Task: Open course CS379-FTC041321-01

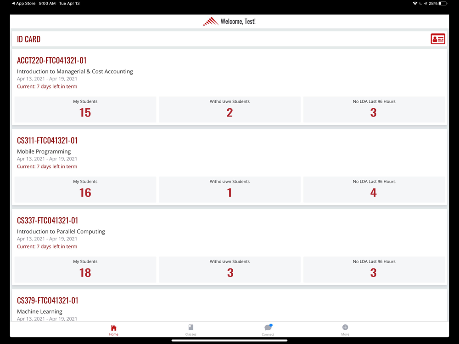Action: (47, 300)
